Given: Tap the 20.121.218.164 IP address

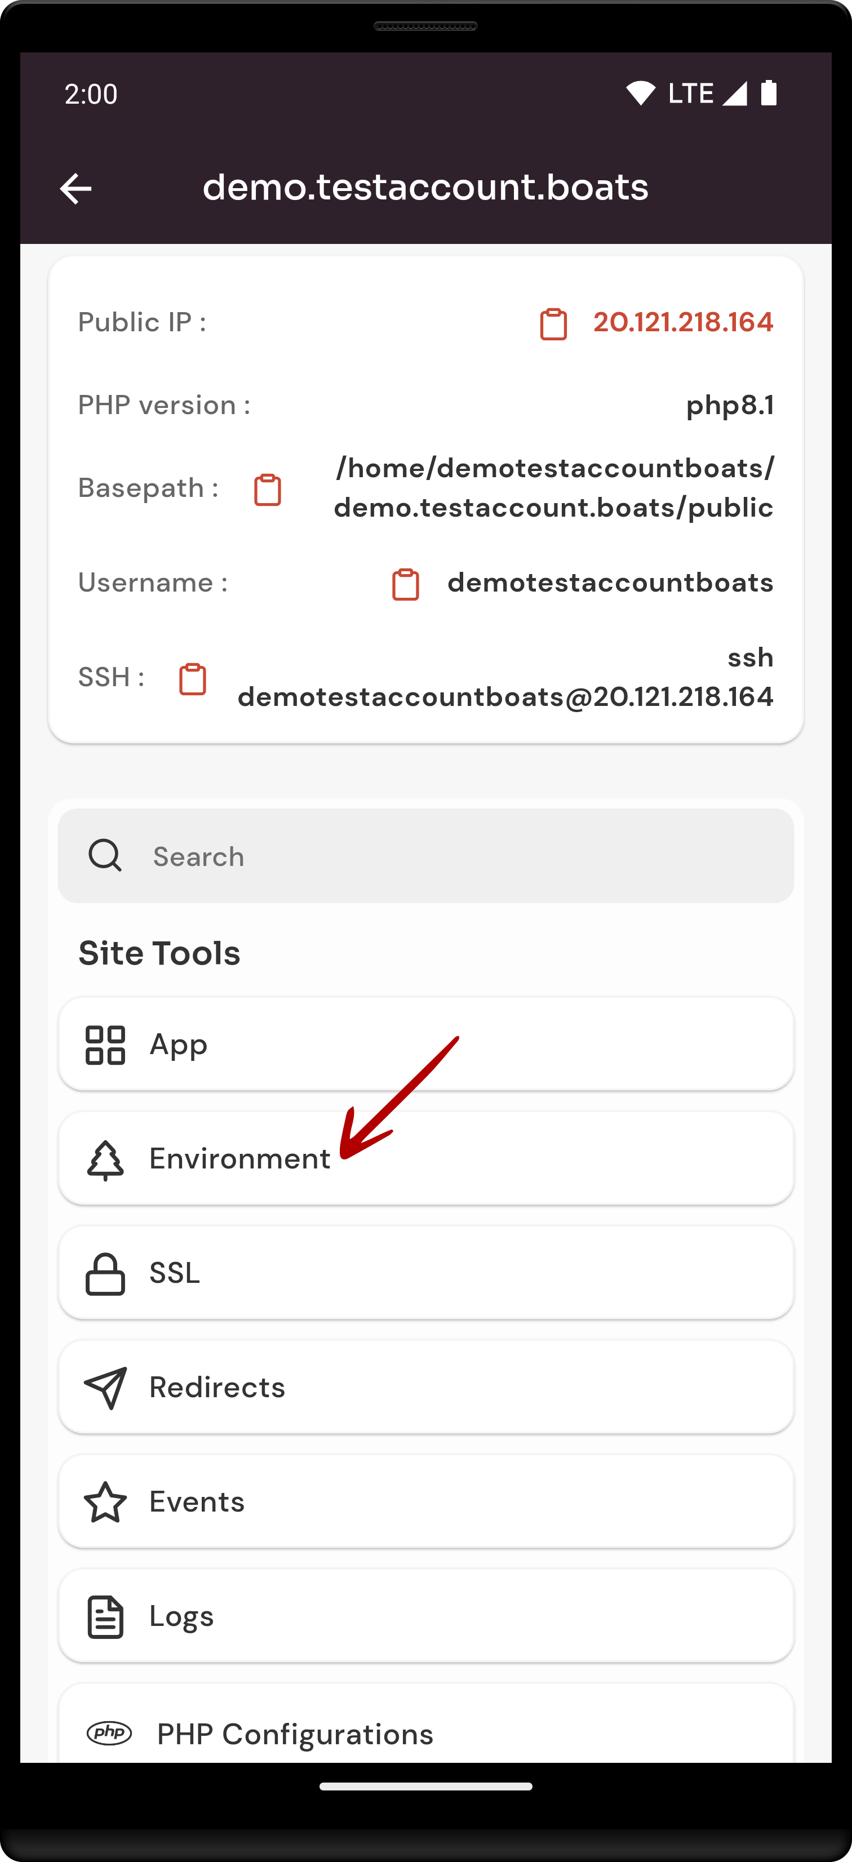Looking at the screenshot, I should tap(684, 322).
